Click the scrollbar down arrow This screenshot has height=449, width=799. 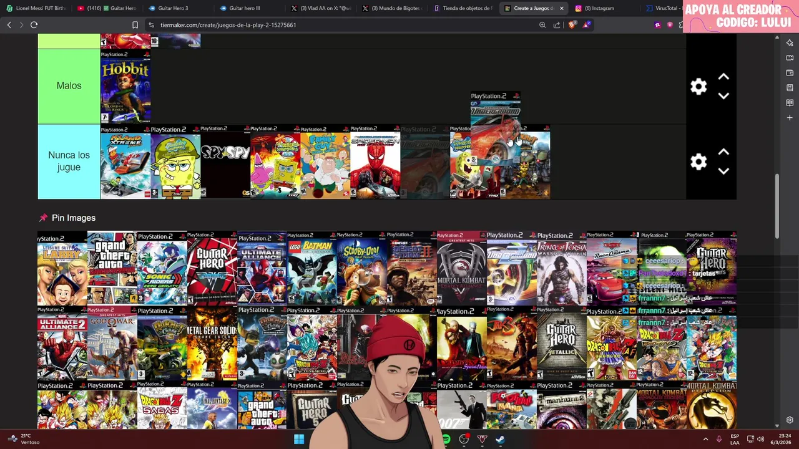pos(777,425)
